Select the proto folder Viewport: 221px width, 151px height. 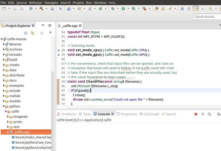(18, 122)
